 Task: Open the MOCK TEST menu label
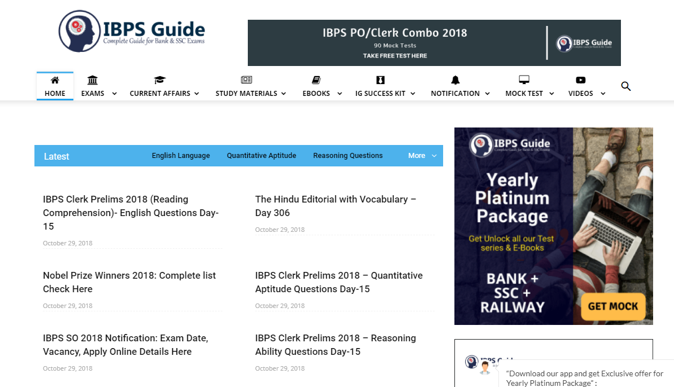pos(524,94)
